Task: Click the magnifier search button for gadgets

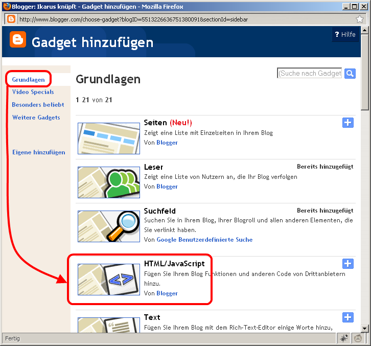Action: point(350,74)
